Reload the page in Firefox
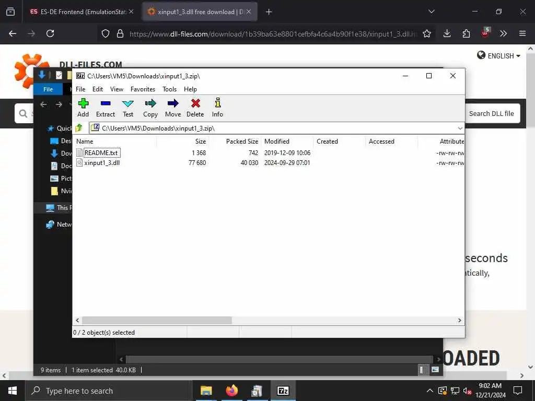The image size is (535, 401). [x=50, y=33]
